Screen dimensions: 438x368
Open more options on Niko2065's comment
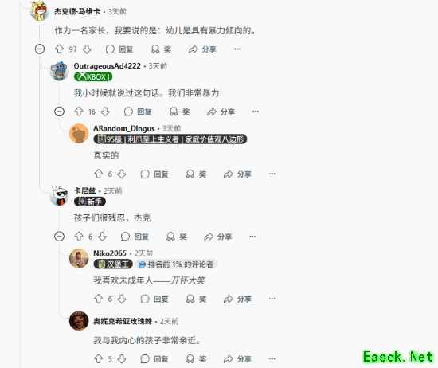coord(272,299)
